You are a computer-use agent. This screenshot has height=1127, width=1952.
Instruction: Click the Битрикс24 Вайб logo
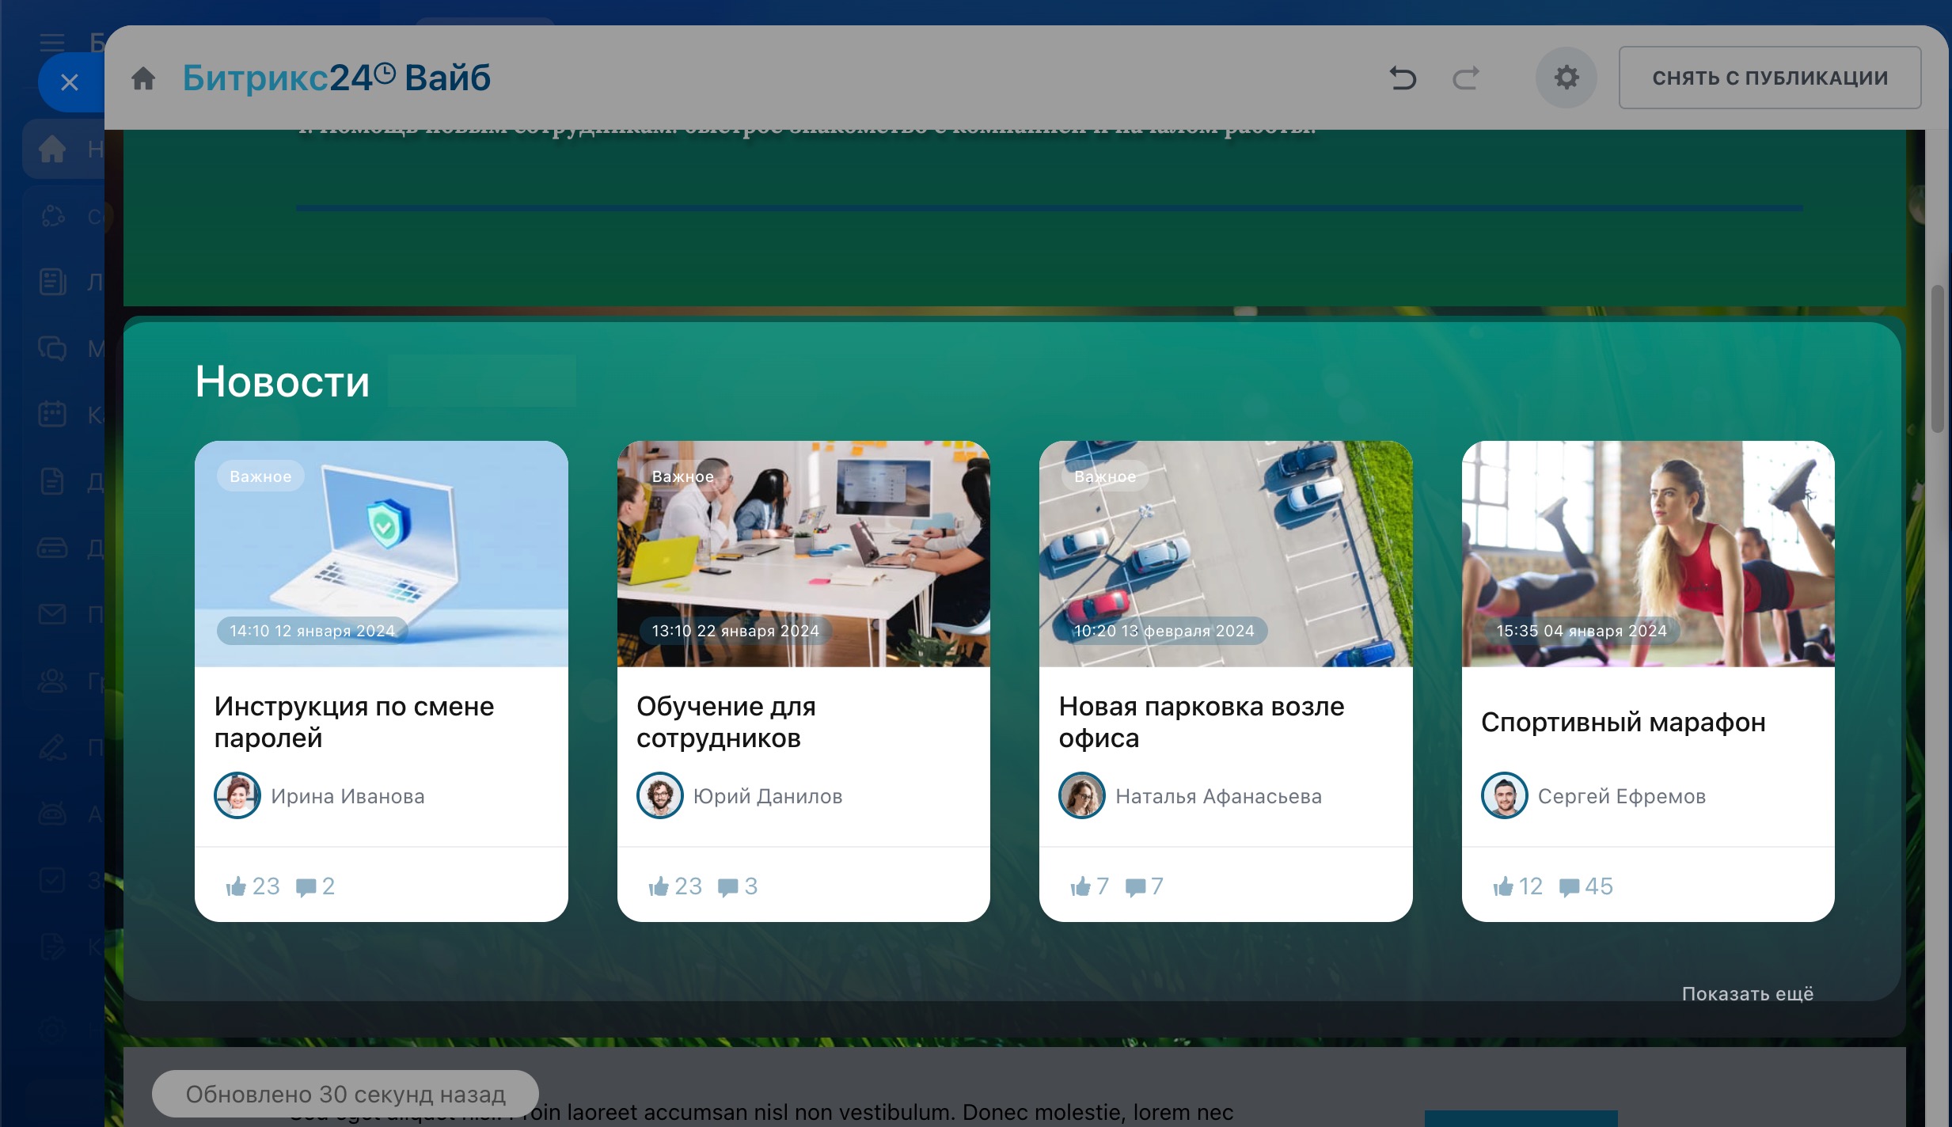(336, 78)
